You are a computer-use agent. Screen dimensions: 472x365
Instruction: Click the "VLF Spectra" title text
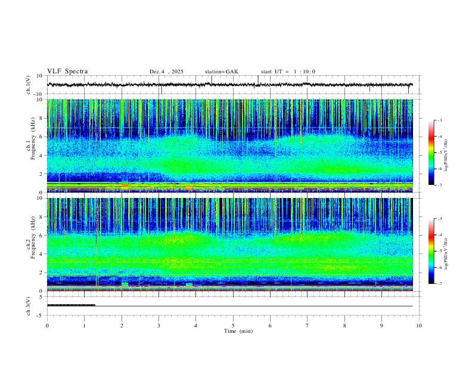[x=67, y=72]
